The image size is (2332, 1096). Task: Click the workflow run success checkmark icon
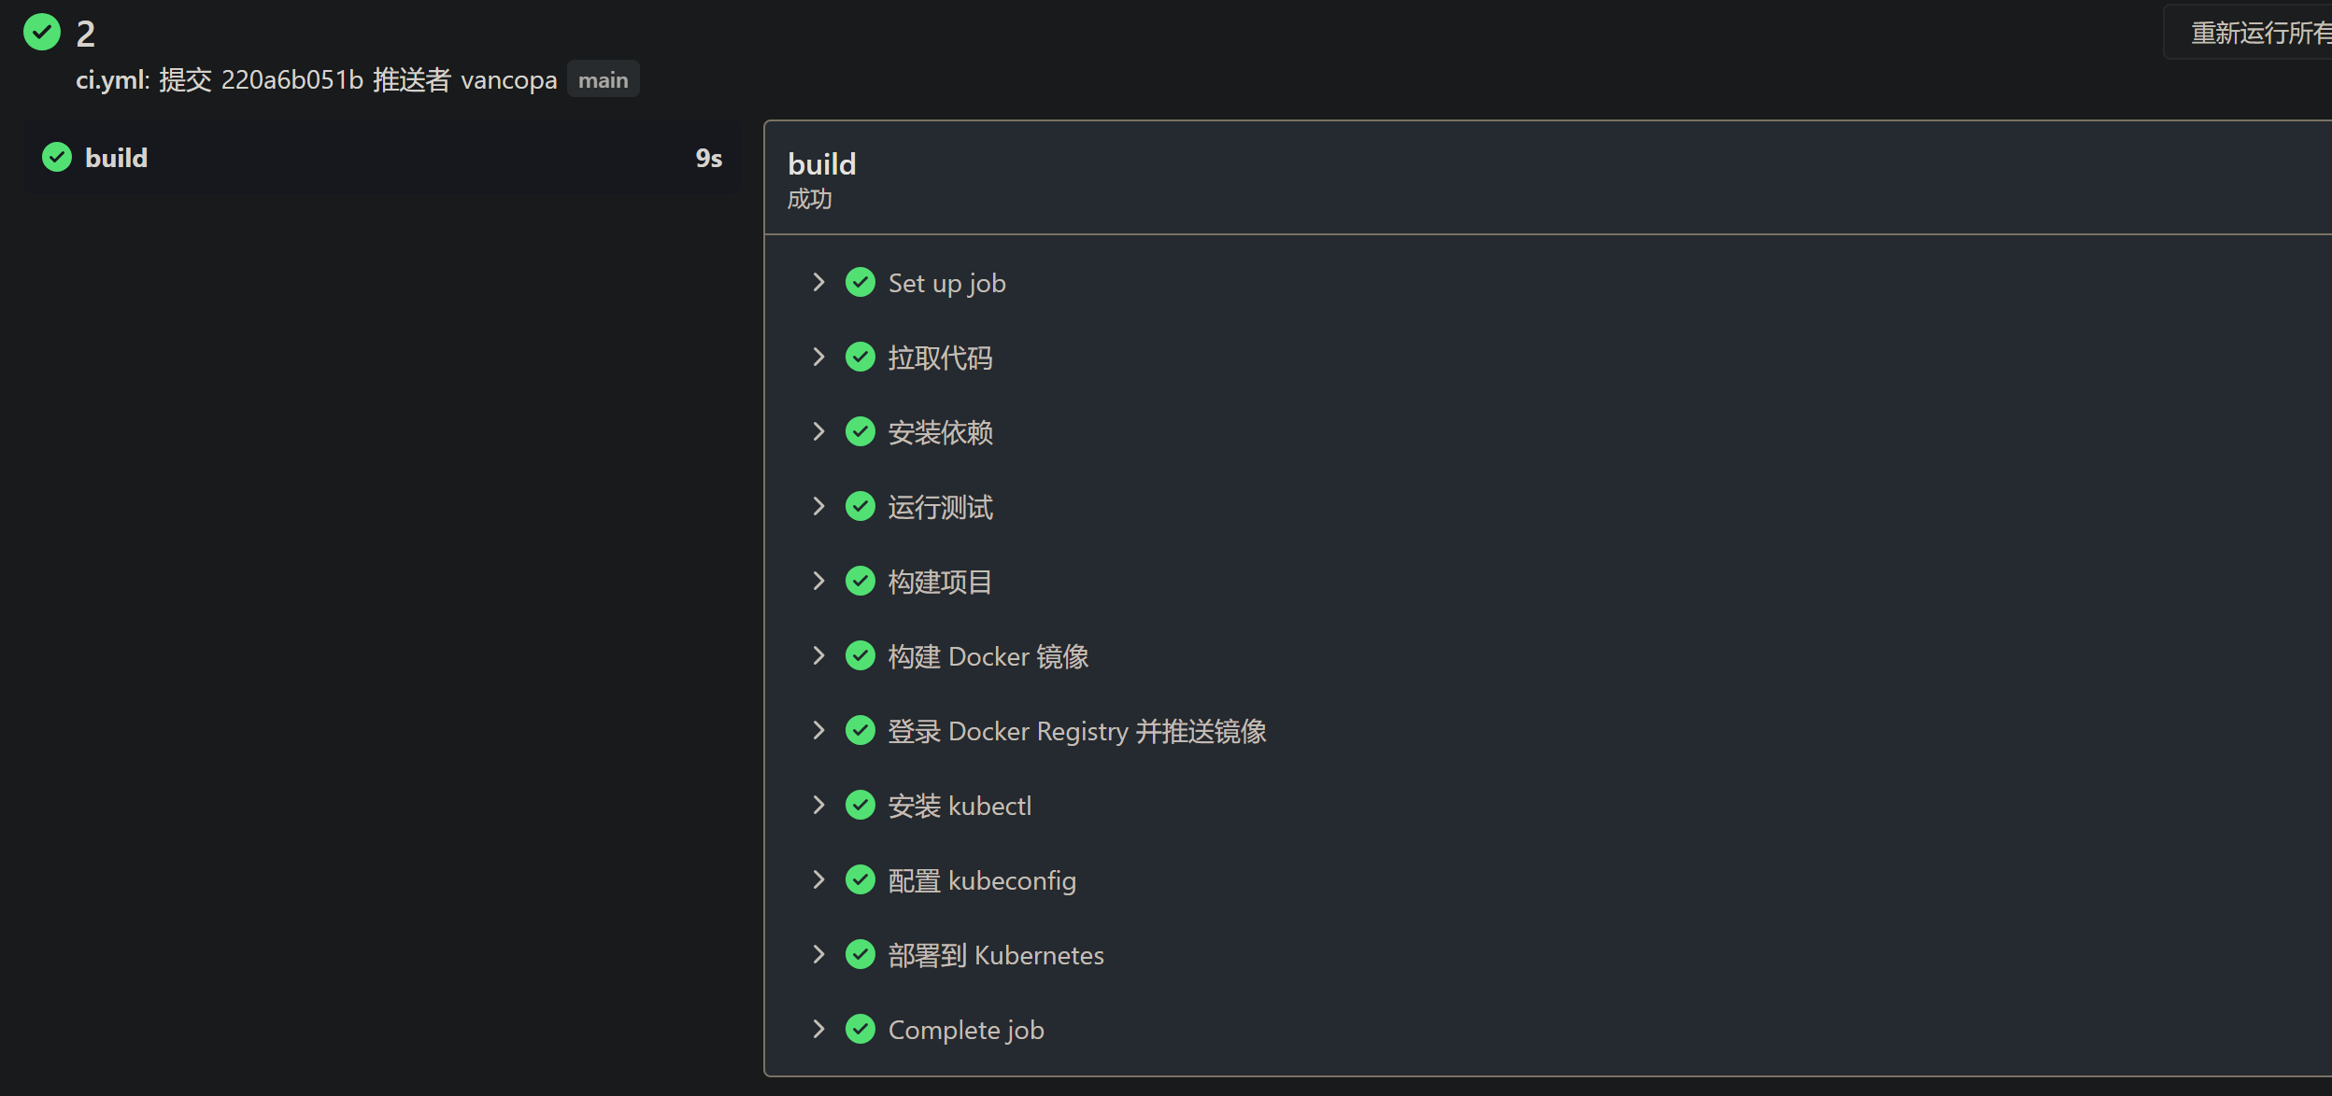(41, 32)
